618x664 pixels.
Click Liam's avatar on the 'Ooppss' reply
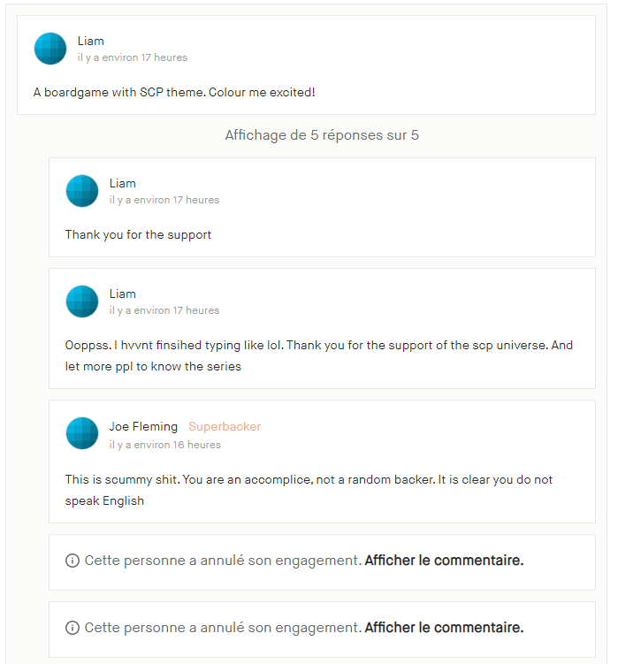tap(82, 301)
